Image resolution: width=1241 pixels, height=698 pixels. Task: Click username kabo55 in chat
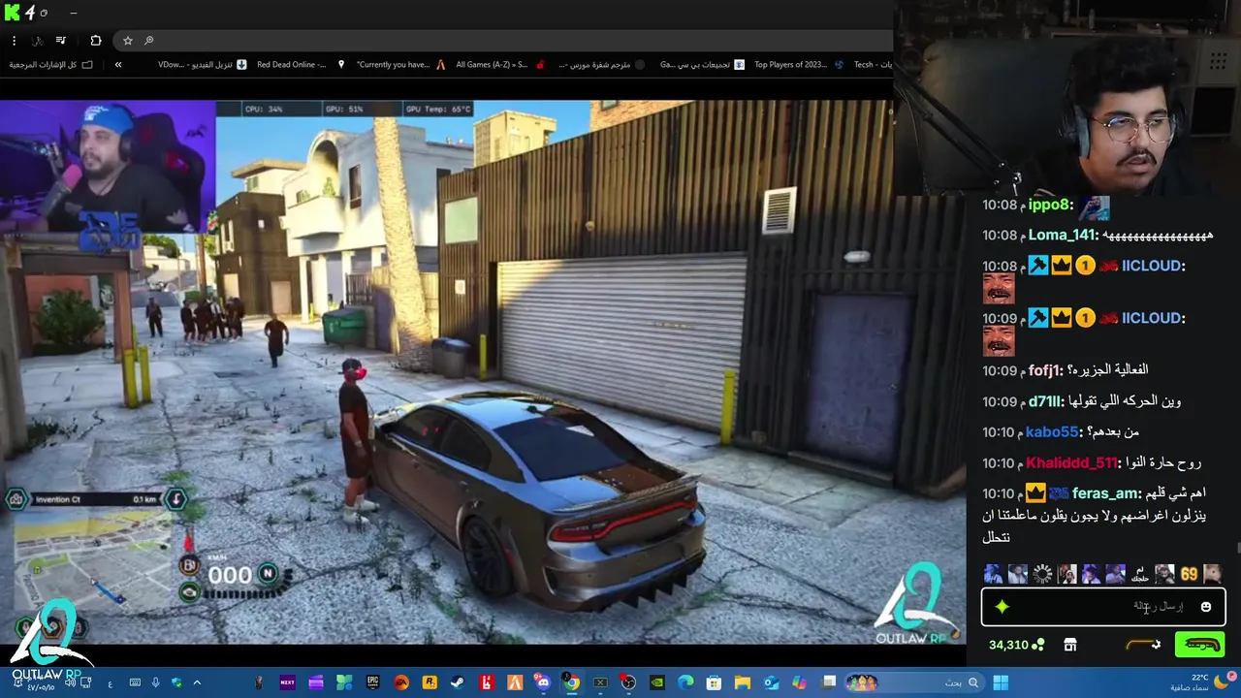(x=1054, y=432)
